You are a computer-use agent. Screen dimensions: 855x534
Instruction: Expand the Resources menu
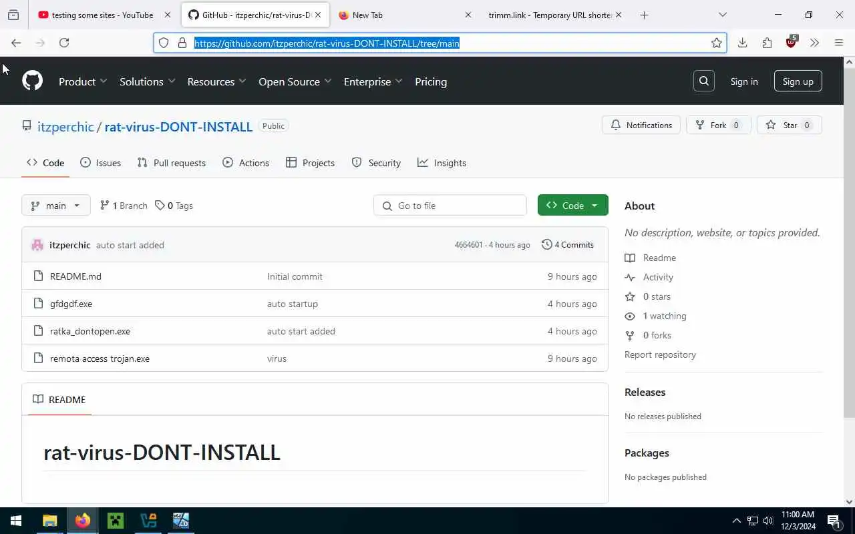(x=217, y=81)
